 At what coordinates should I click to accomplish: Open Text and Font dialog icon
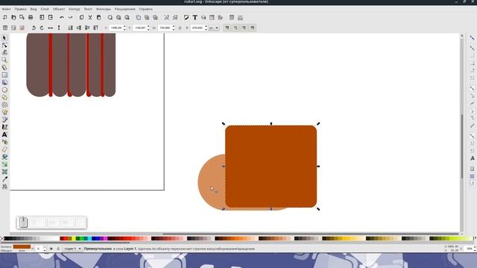195,18
